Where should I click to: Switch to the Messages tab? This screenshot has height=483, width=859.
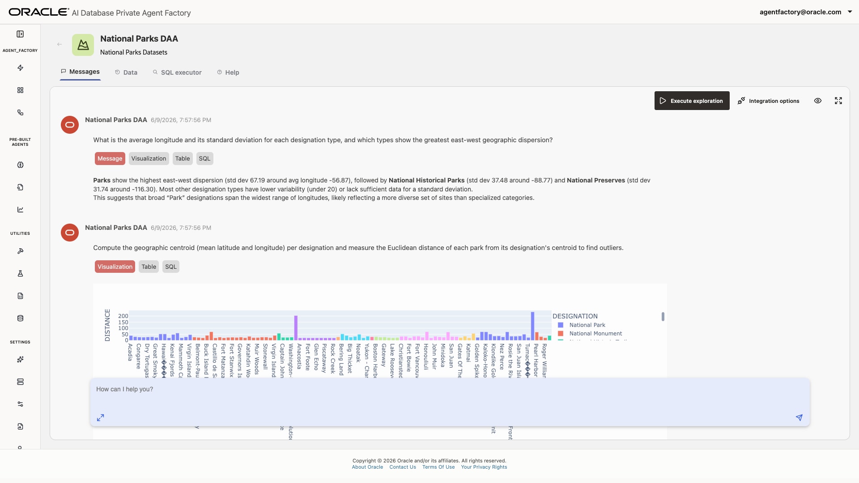coord(80,72)
